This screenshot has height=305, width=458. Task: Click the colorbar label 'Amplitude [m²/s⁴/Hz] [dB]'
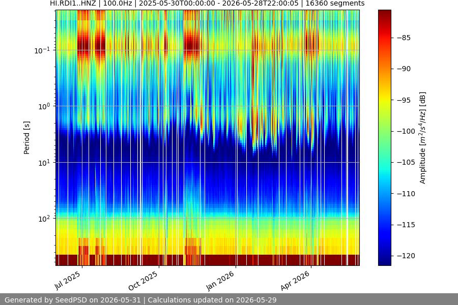tap(423, 138)
